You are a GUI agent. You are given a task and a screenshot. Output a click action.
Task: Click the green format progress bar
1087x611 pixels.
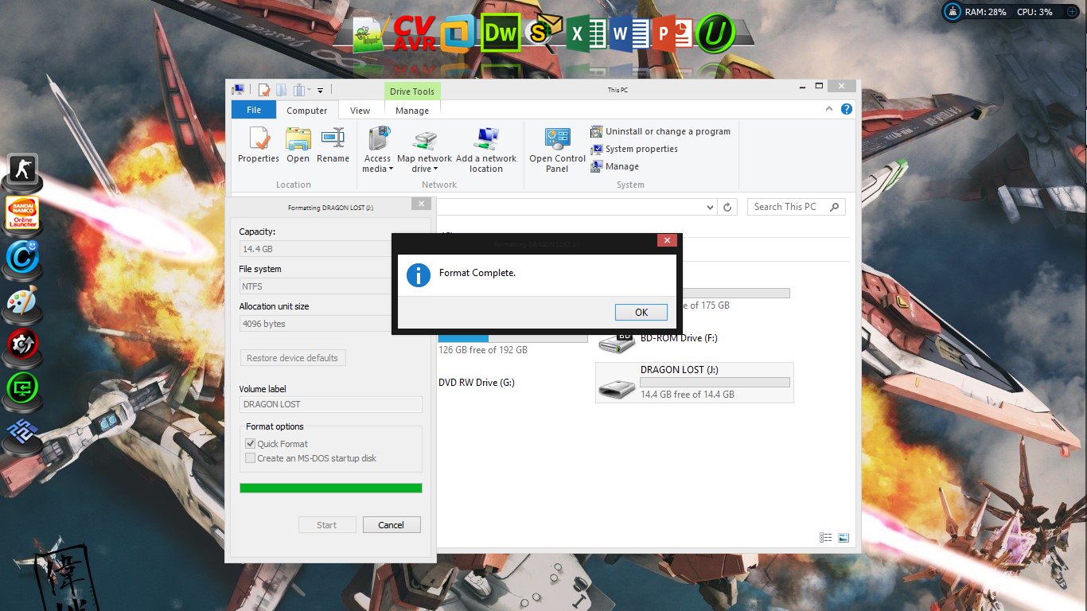331,488
